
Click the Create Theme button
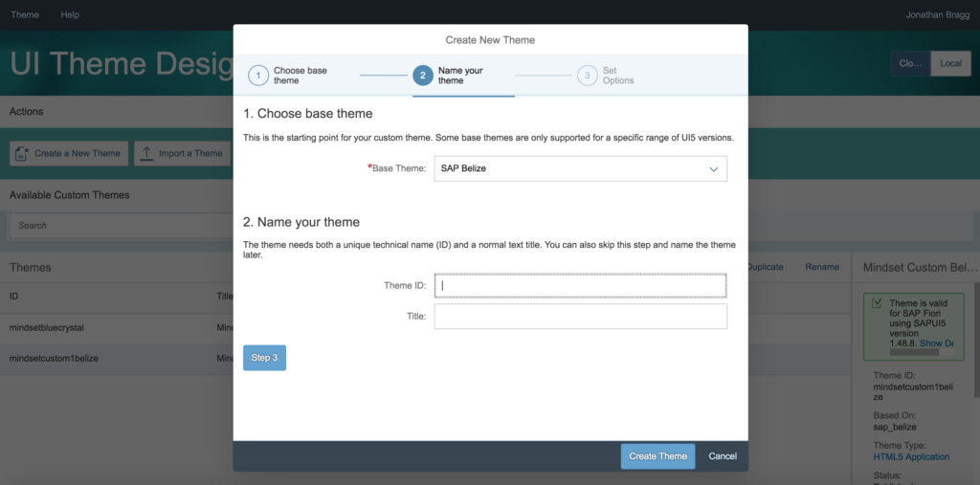(657, 456)
